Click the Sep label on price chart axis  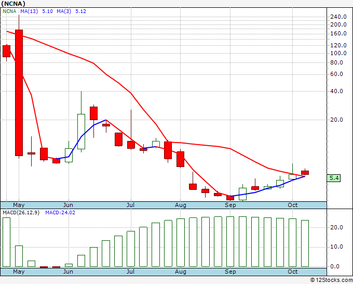[x=230, y=205]
